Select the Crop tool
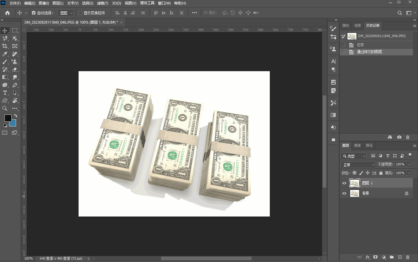Image resolution: width=418 pixels, height=262 pixels. pyautogui.click(x=5, y=46)
